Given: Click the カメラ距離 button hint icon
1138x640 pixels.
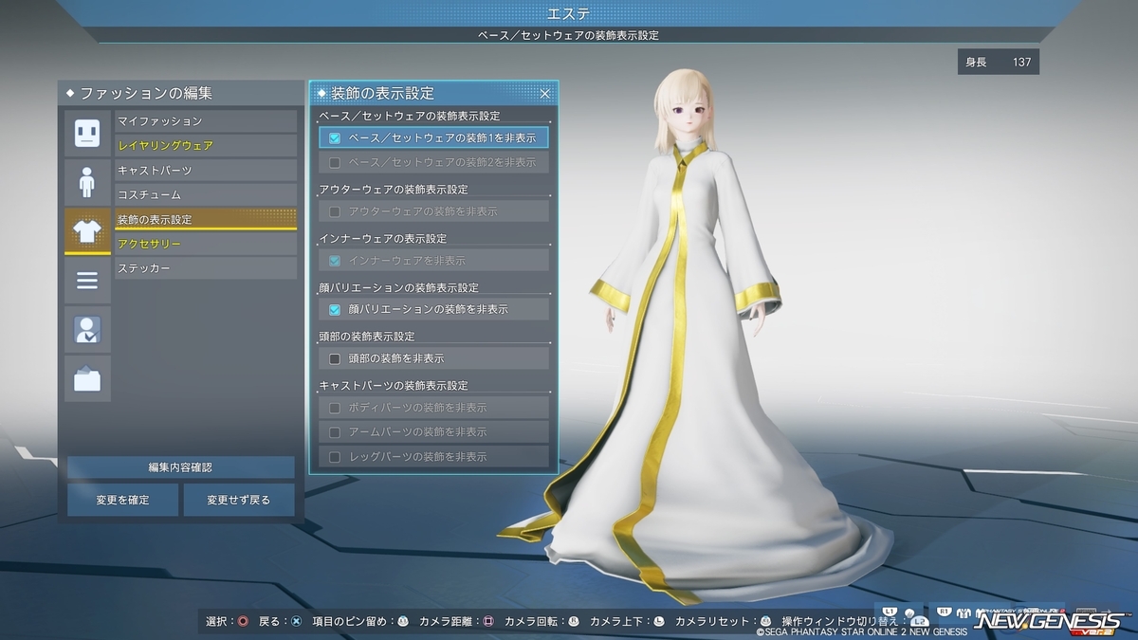Looking at the screenshot, I should pos(489,622).
